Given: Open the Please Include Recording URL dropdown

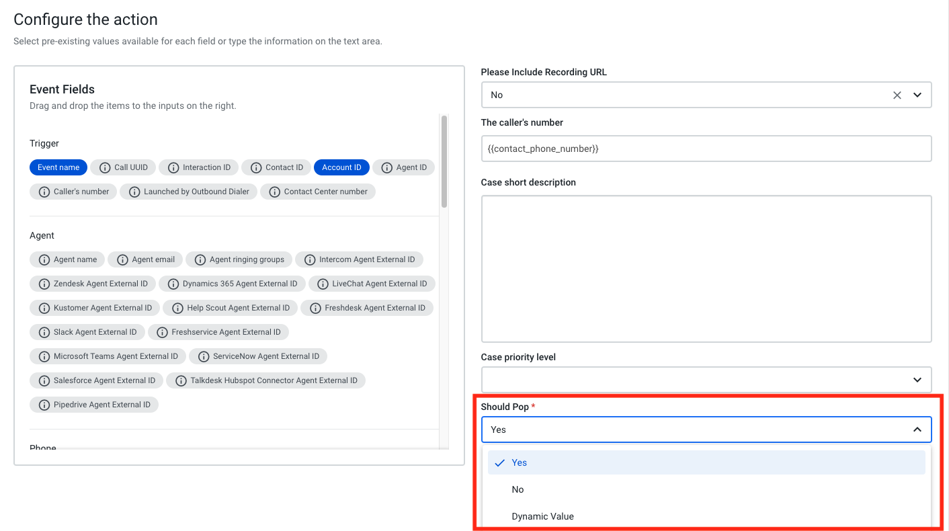Looking at the screenshot, I should 917,95.
